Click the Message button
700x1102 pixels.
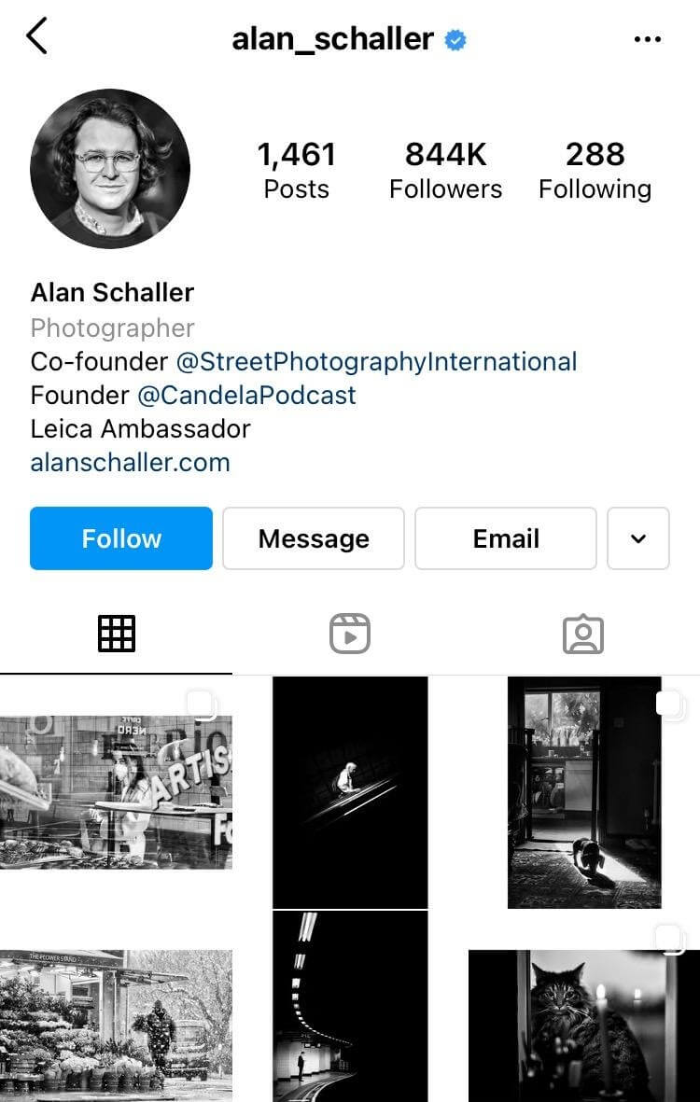[314, 538]
